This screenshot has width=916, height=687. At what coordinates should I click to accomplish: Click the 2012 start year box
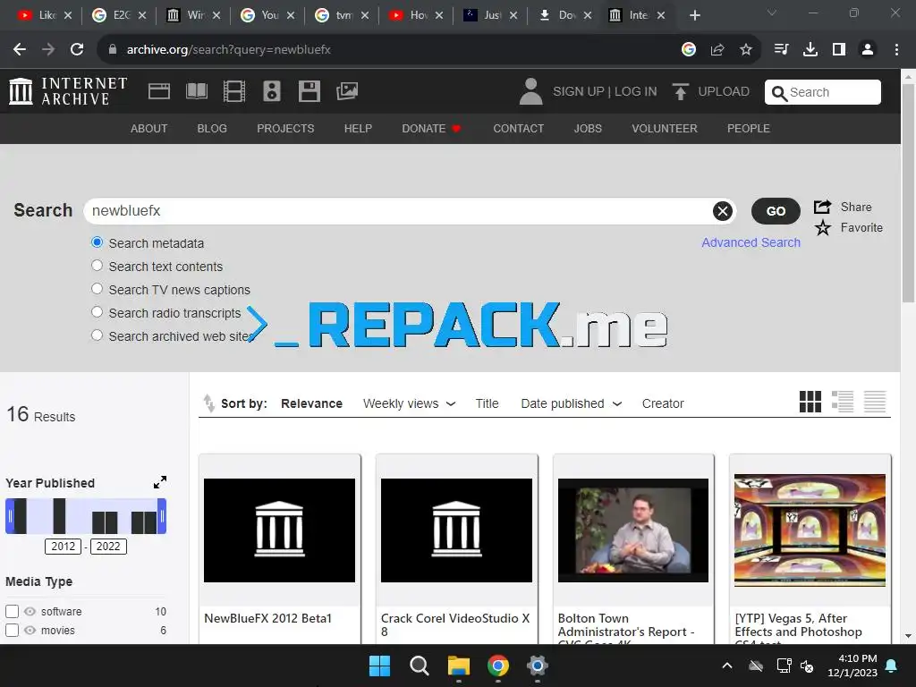(x=64, y=547)
